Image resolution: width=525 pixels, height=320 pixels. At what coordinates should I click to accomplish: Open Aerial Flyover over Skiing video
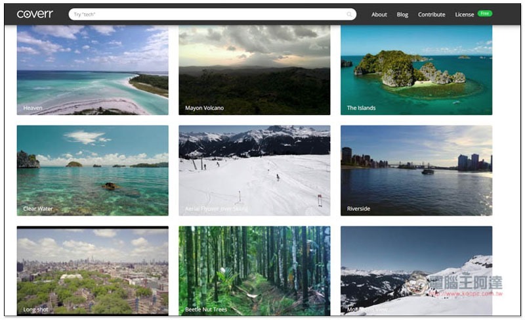[254, 170]
